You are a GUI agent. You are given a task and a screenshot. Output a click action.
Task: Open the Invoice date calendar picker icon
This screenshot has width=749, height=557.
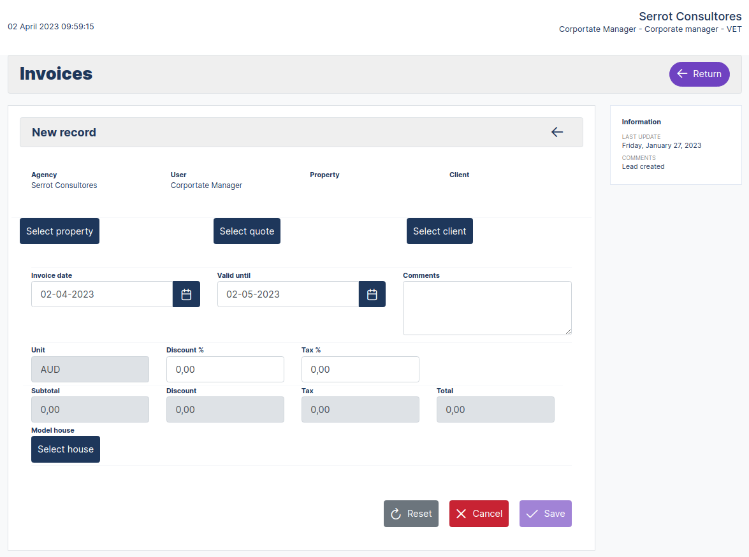185,294
